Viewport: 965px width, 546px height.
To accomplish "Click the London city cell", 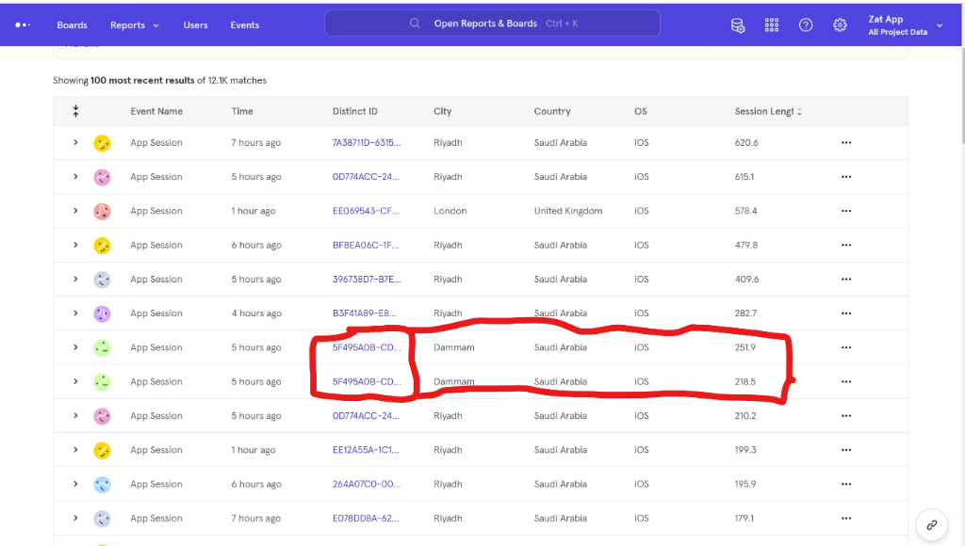I will point(450,211).
